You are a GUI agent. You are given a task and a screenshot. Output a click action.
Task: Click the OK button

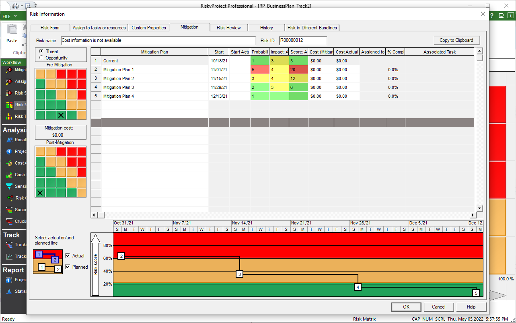point(406,307)
